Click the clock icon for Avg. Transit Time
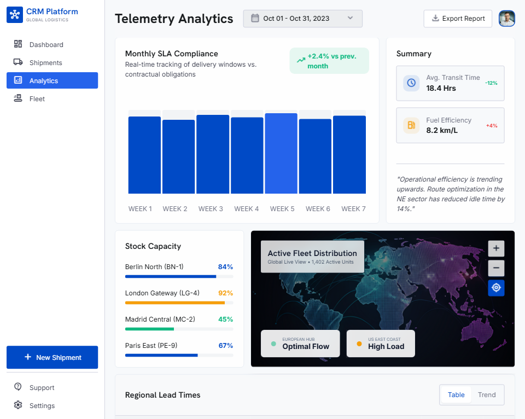This screenshot has width=525, height=419. (x=411, y=83)
